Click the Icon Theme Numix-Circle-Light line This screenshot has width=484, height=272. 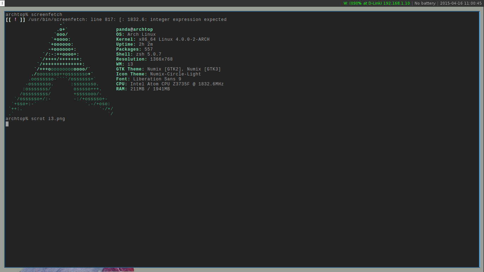click(159, 74)
